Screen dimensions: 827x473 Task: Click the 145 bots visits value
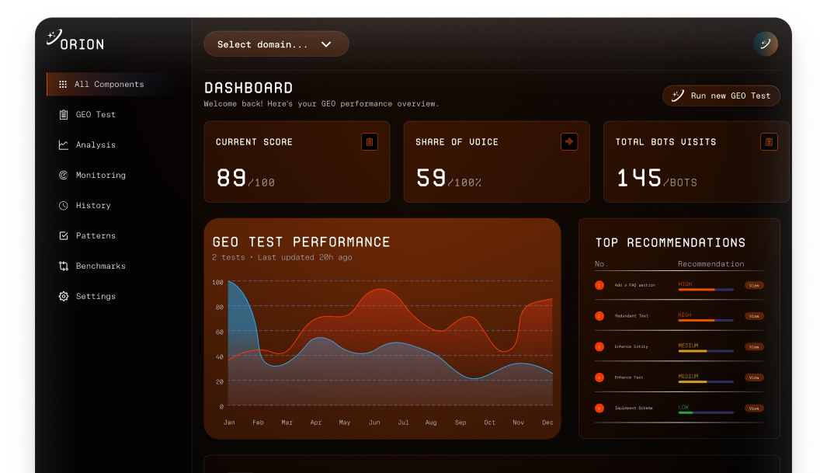click(x=639, y=178)
